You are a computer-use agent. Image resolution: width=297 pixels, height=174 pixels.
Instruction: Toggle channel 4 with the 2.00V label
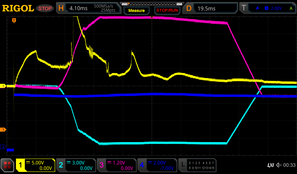pyautogui.click(x=157, y=165)
